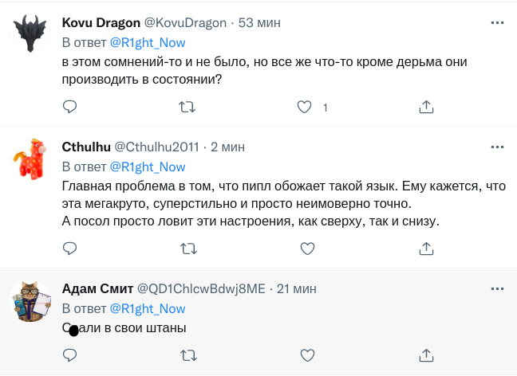517x376 pixels.
Task: Open Kovu Dragon's dark dragon avatar
Action: pyautogui.click(x=32, y=34)
